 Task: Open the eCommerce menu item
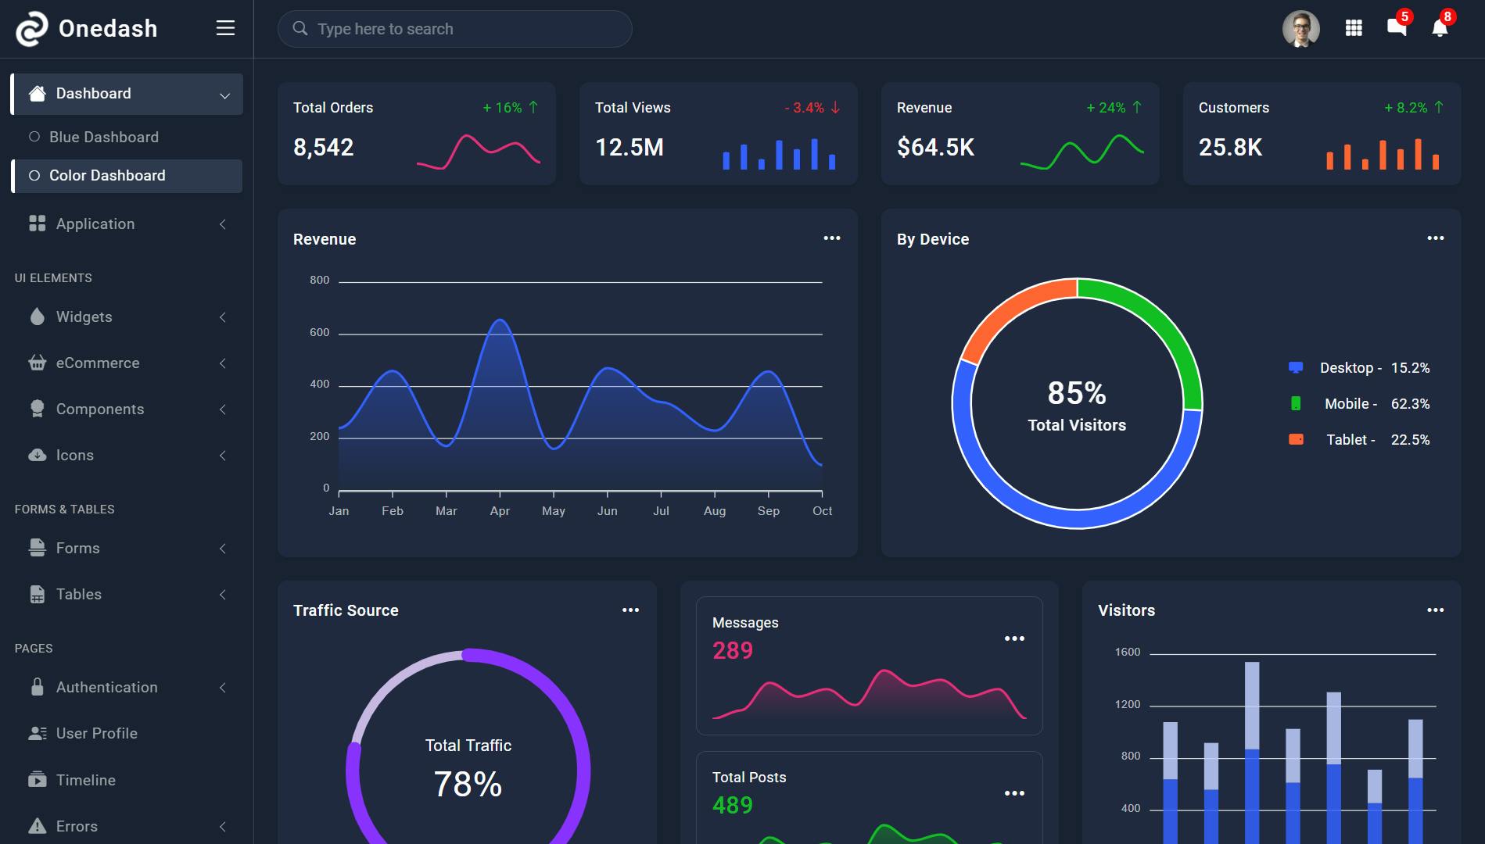click(127, 363)
